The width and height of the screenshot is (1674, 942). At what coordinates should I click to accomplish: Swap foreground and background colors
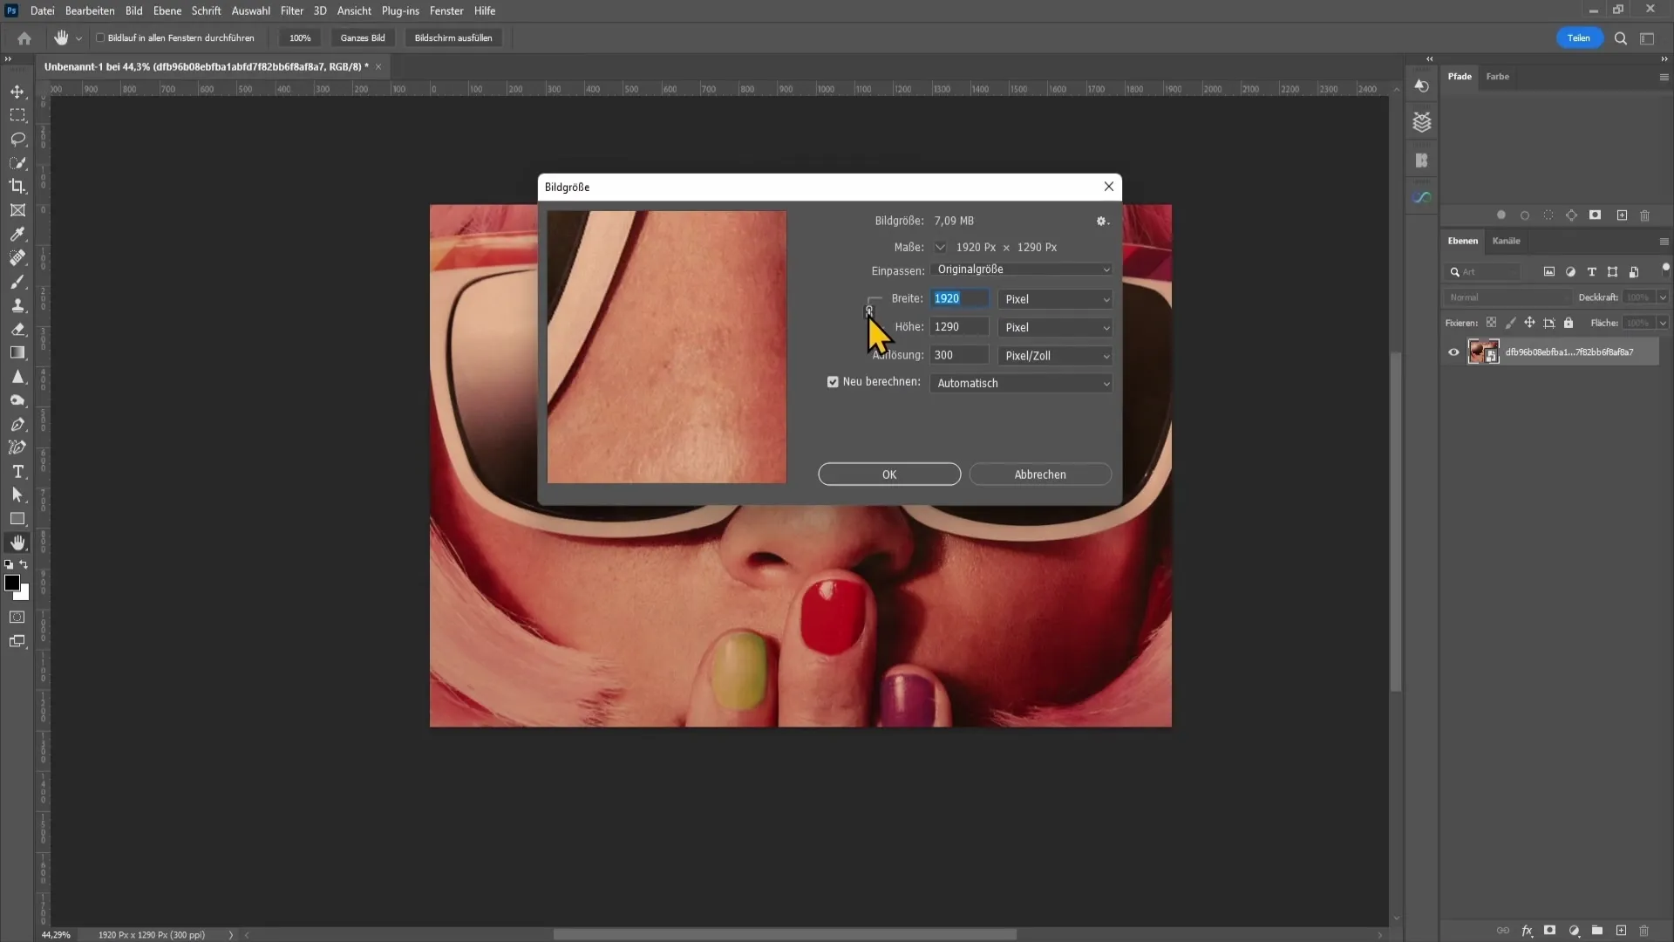coord(24,564)
